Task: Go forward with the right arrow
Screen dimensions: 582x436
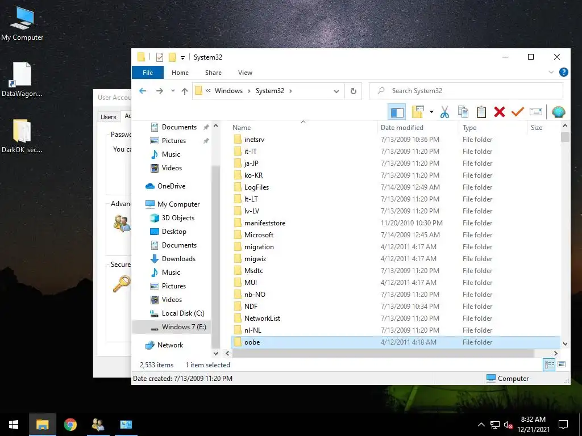Action: pyautogui.click(x=159, y=91)
